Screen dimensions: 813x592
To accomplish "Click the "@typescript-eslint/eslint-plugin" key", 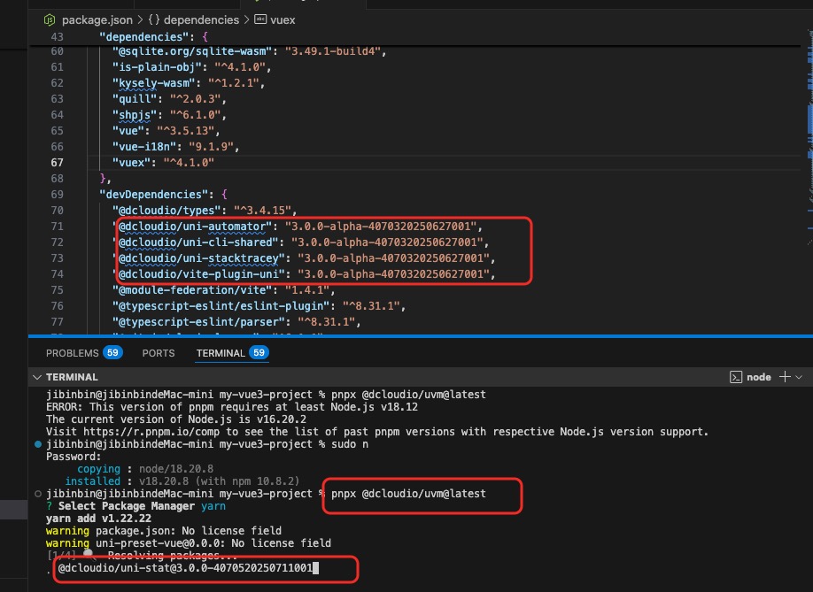I will 221,306.
